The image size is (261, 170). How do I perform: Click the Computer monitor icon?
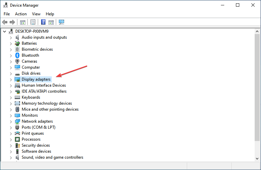click(17, 67)
